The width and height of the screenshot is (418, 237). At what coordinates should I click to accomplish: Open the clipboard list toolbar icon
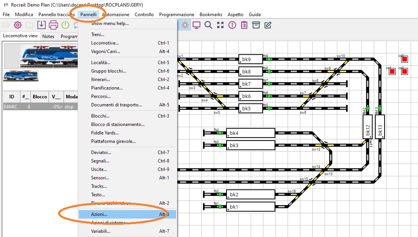tap(244, 25)
